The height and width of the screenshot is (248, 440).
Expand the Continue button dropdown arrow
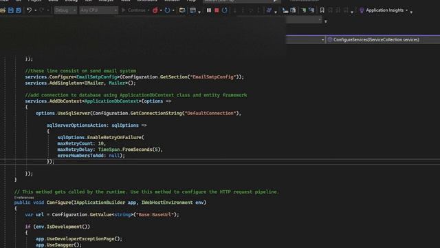[148, 10]
